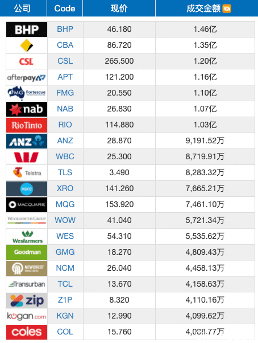The height and width of the screenshot is (343, 258).
Task: Select the CSL red logo
Action: pos(27,61)
